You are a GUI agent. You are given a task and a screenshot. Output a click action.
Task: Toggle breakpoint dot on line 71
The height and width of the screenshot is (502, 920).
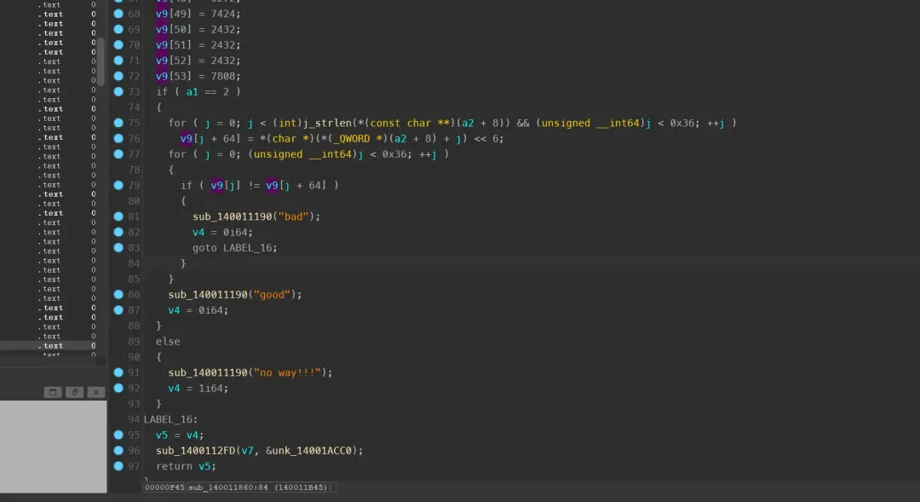pos(118,61)
